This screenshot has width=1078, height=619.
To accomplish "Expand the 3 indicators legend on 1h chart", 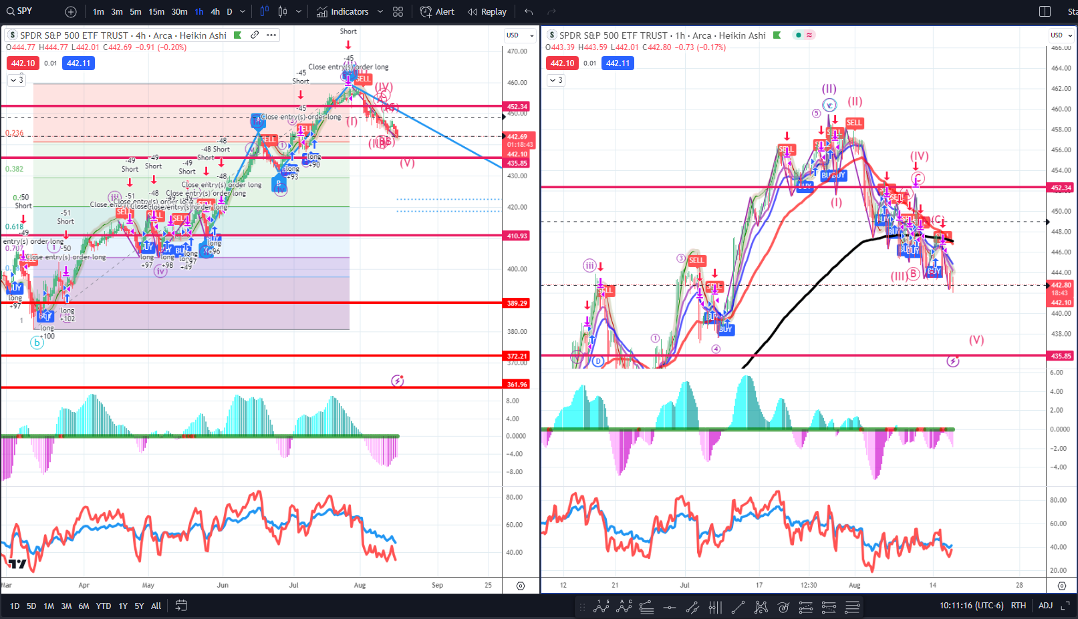I will (555, 80).
